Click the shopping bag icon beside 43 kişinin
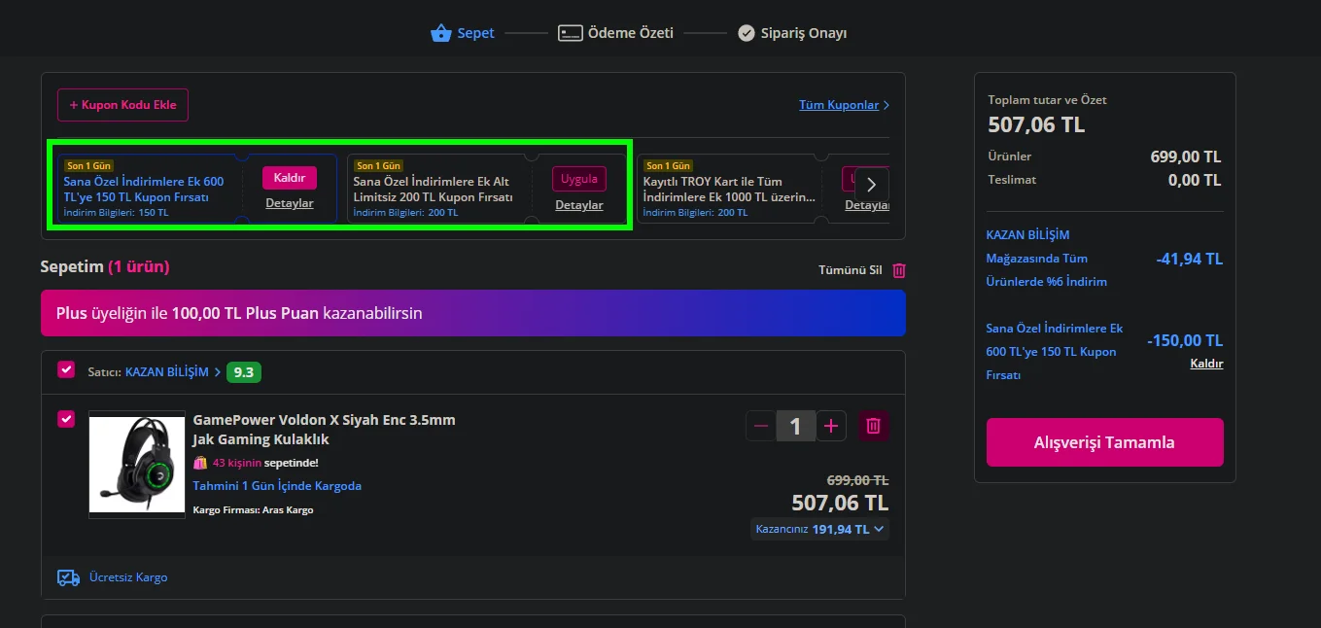1321x628 pixels. pyautogui.click(x=200, y=463)
